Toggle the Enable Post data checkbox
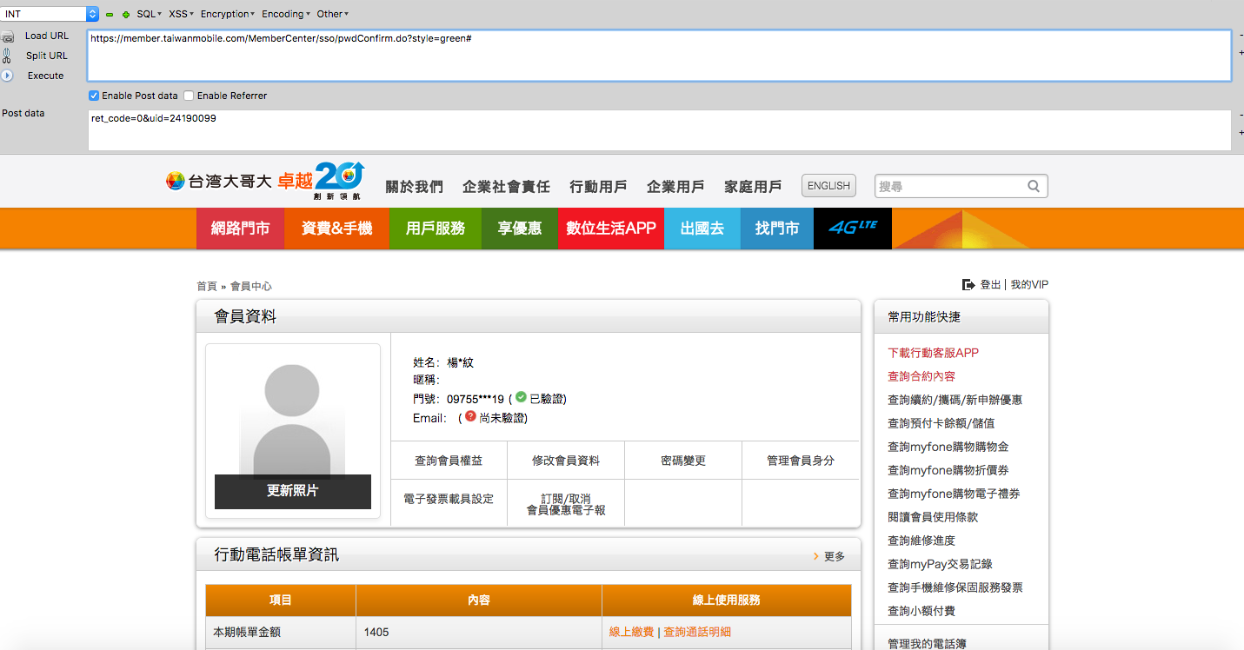The image size is (1244, 650). tap(94, 96)
